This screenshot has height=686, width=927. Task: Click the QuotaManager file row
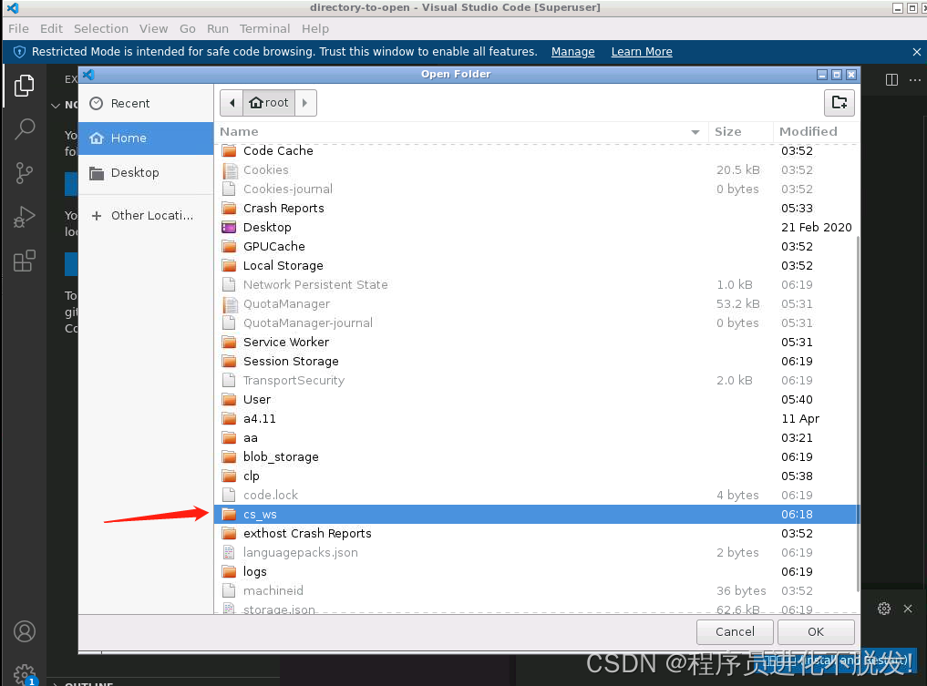[536, 303]
